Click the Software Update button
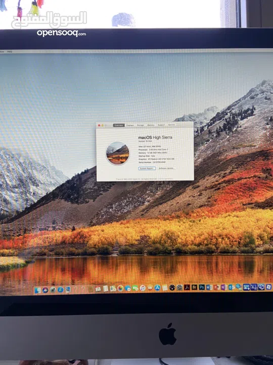273x365 pixels. pyautogui.click(x=167, y=168)
